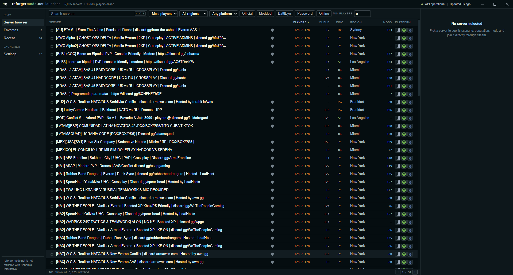Viewport: 513px width, 275px height.
Task: Click PlayStation icon in [BRASIL/LATAM] SAS #1 EASYCORE row
Action: pyautogui.click(x=410, y=70)
